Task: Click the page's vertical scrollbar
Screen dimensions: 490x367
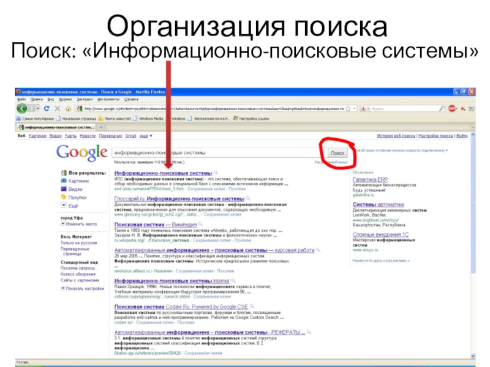Action: pos(473,245)
